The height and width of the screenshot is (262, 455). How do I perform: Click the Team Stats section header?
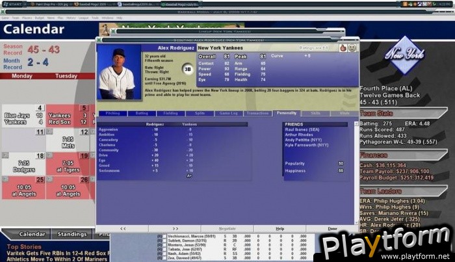[x=404, y=113]
